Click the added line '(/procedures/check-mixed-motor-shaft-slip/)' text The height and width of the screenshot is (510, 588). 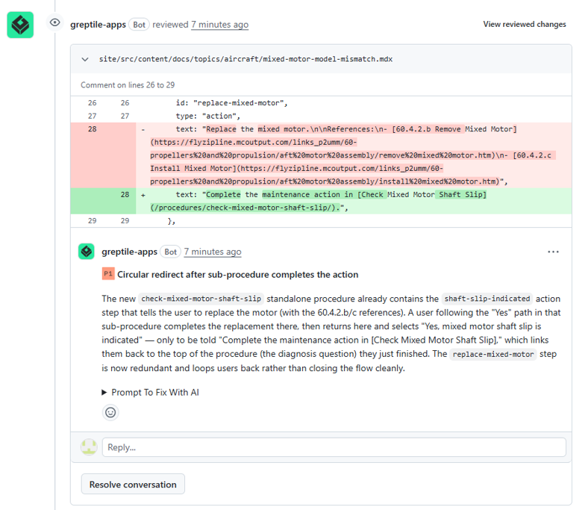point(245,208)
